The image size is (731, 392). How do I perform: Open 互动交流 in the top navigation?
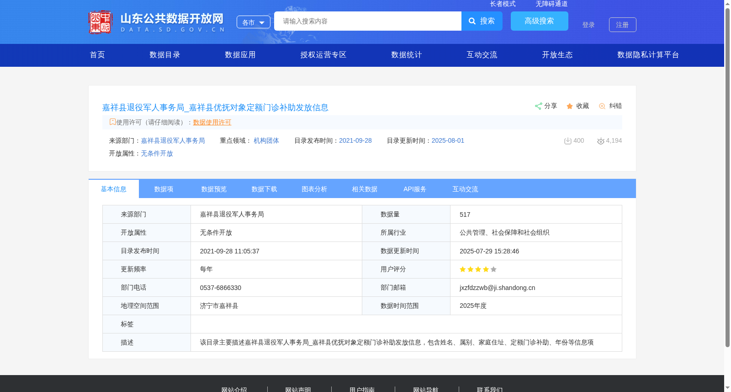pyautogui.click(x=482, y=55)
